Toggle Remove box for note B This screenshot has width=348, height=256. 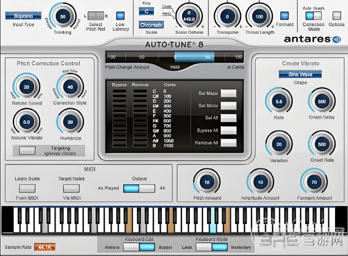140,145
